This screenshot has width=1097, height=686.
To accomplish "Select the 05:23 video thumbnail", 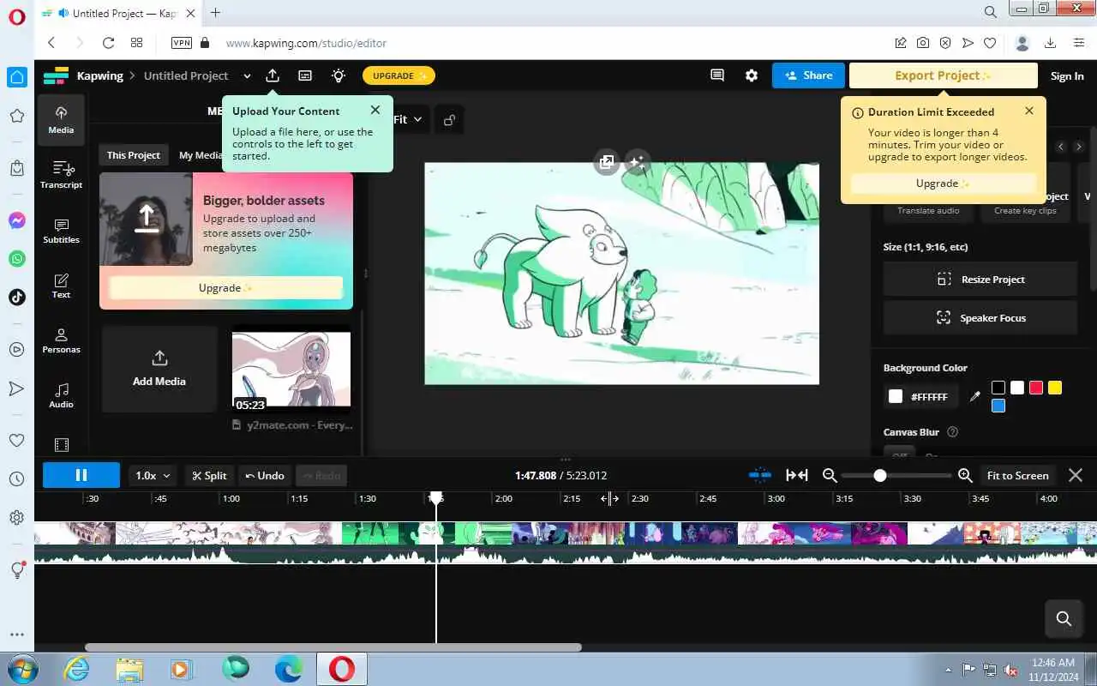I will (291, 371).
